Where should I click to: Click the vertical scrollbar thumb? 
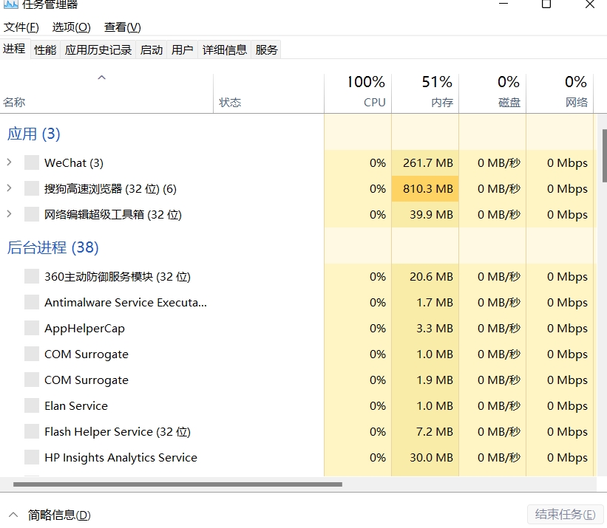click(604, 155)
